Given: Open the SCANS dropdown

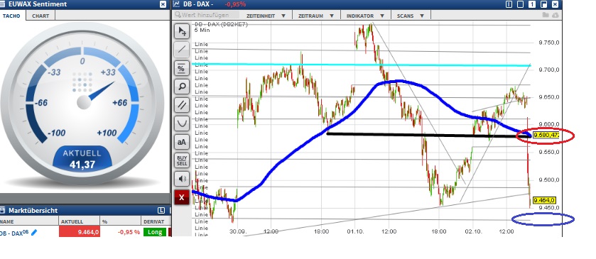Looking at the screenshot, I should [411, 16].
